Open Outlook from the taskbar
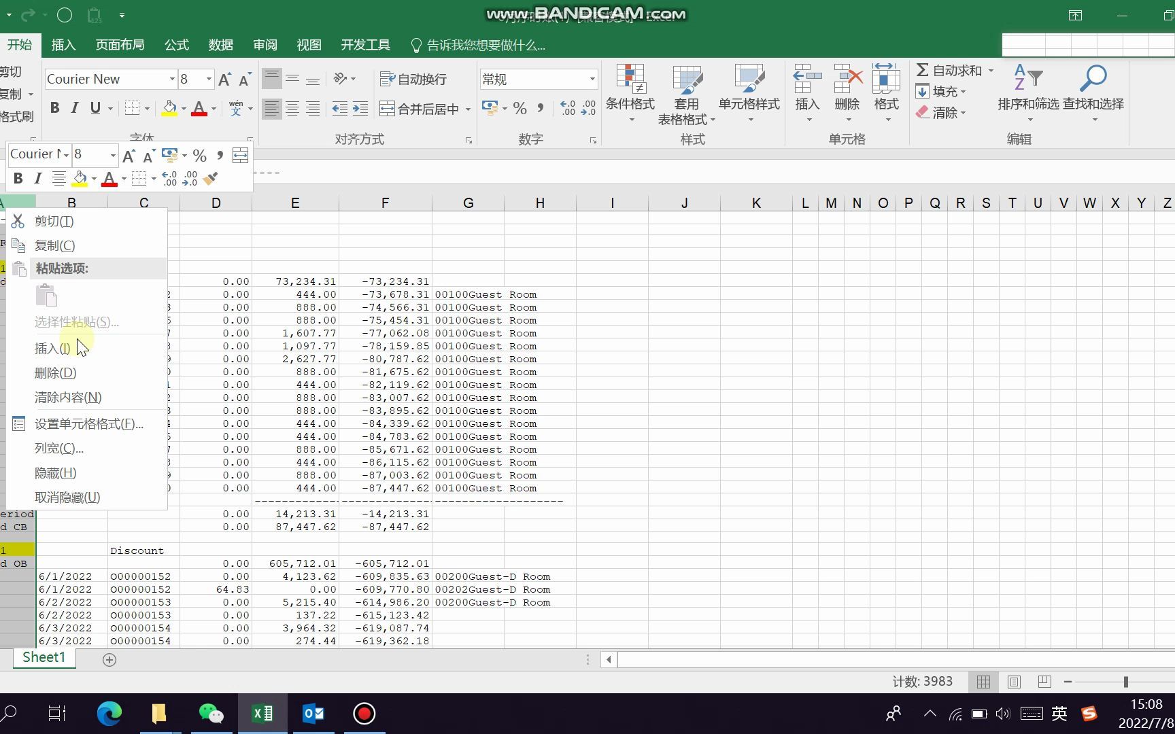 pyautogui.click(x=313, y=713)
